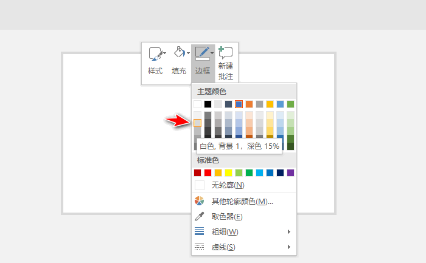
Task: Select green standard color
Action: [x=249, y=172]
